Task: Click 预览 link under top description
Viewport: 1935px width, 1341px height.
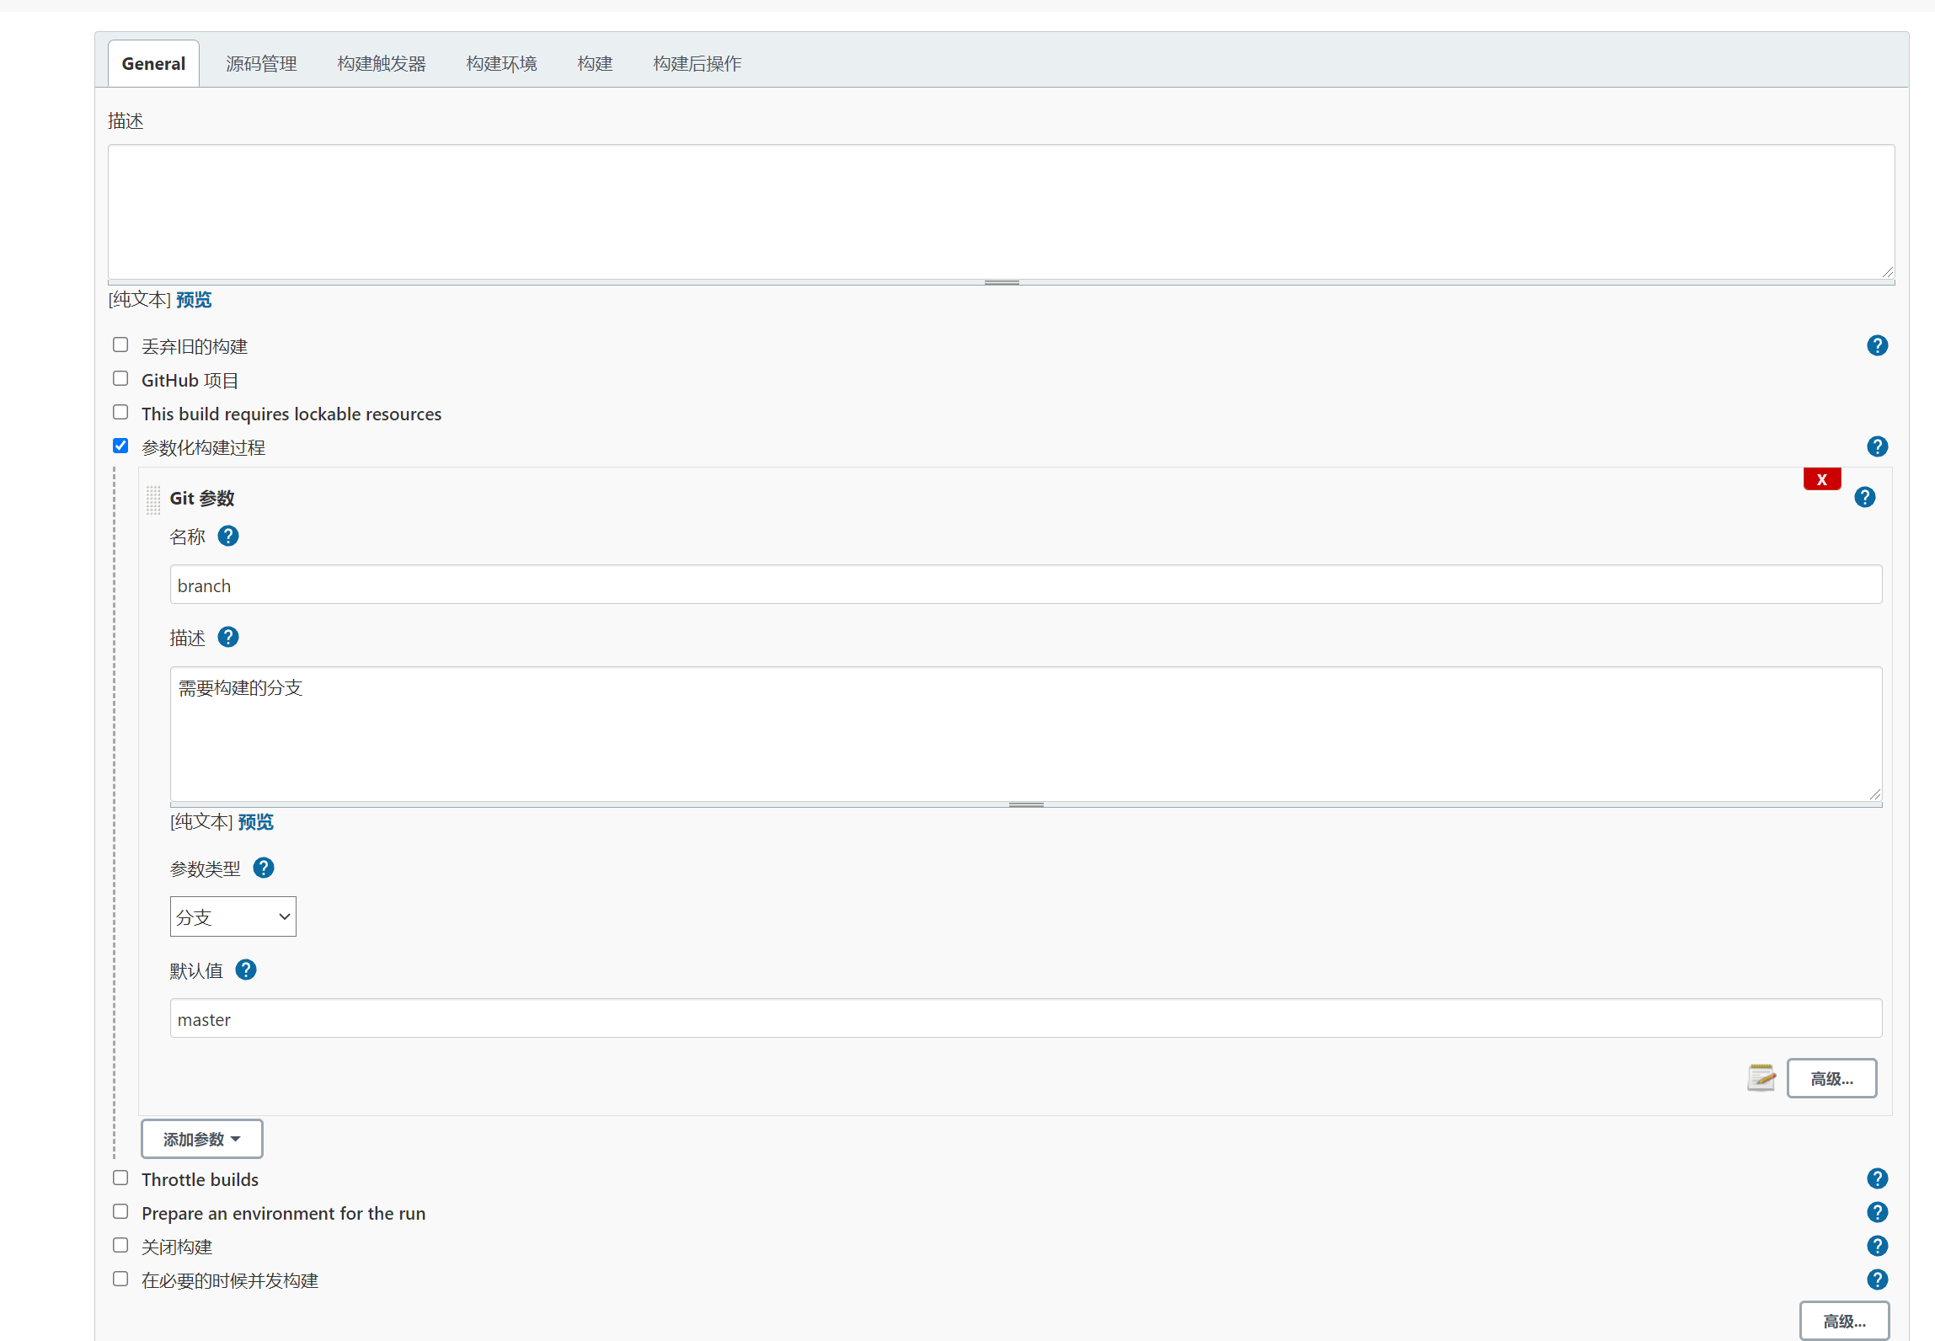Action: [194, 300]
